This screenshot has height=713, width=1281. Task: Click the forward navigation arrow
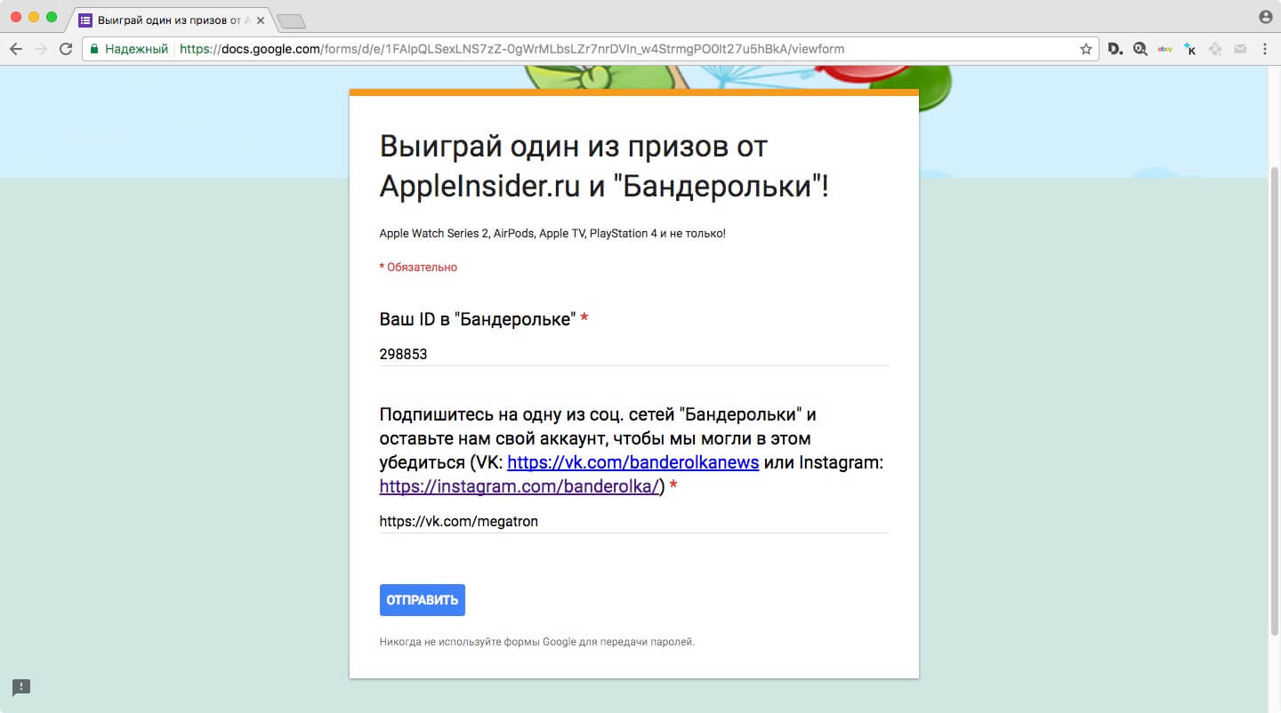coord(40,50)
